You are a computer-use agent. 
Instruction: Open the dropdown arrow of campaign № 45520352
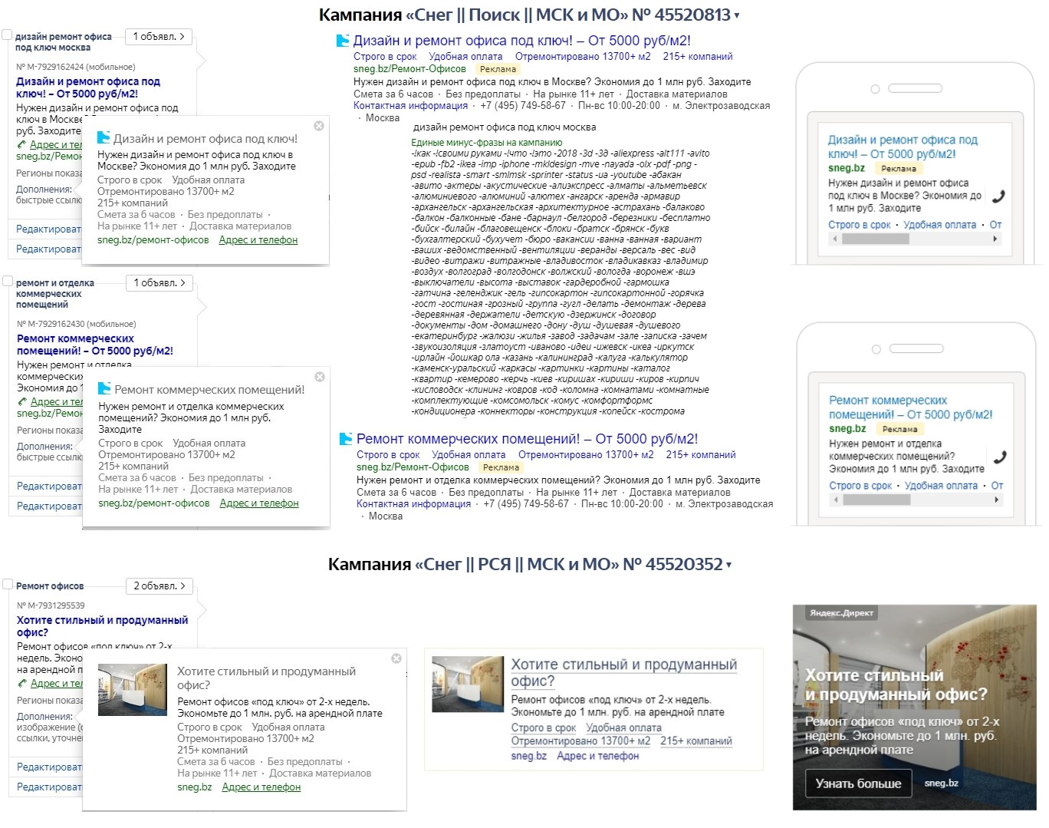coord(728,565)
